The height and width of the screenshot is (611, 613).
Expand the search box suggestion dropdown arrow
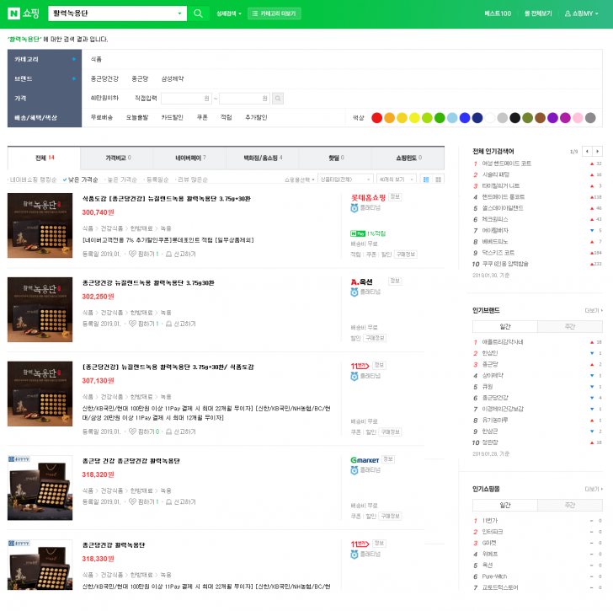pos(181,13)
